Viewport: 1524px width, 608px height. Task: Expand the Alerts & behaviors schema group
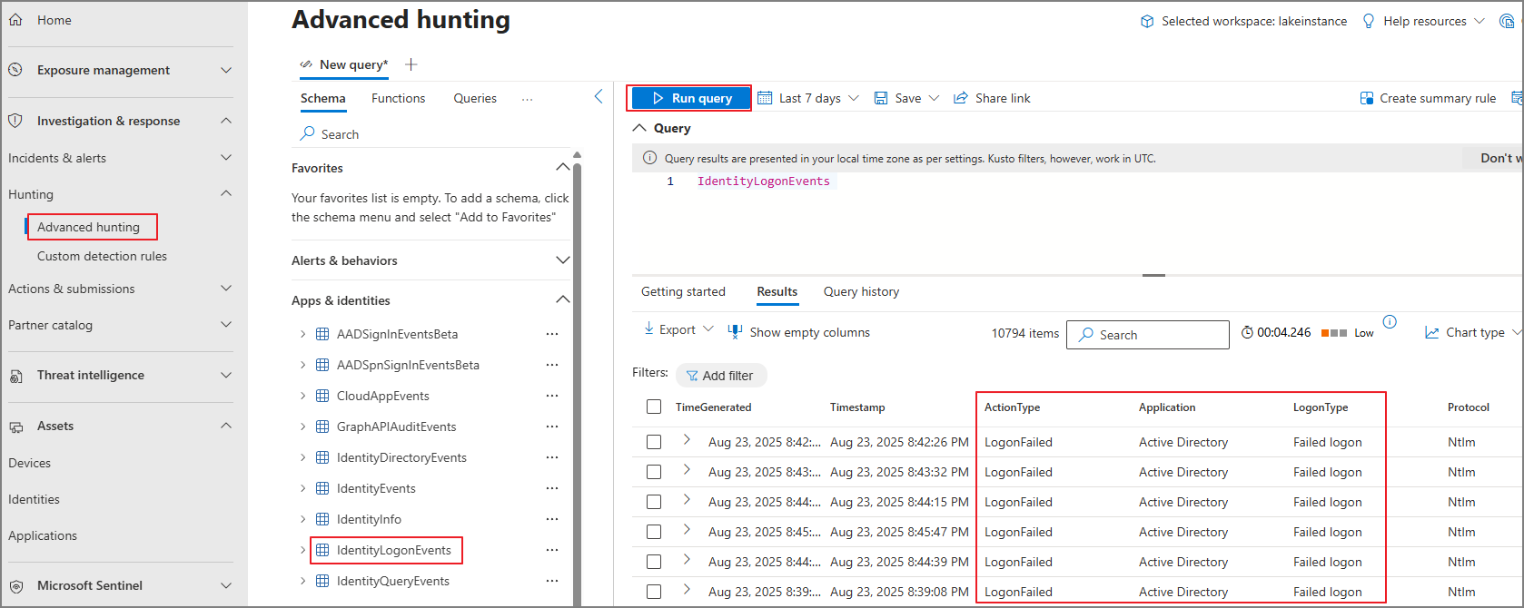[x=562, y=260]
